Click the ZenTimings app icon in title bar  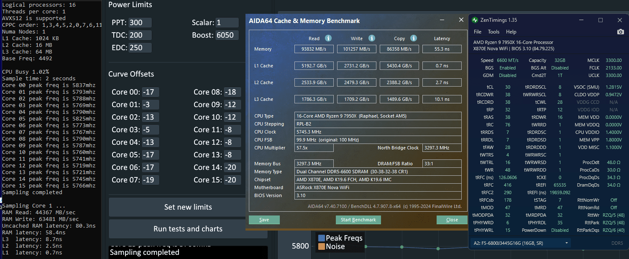(475, 20)
